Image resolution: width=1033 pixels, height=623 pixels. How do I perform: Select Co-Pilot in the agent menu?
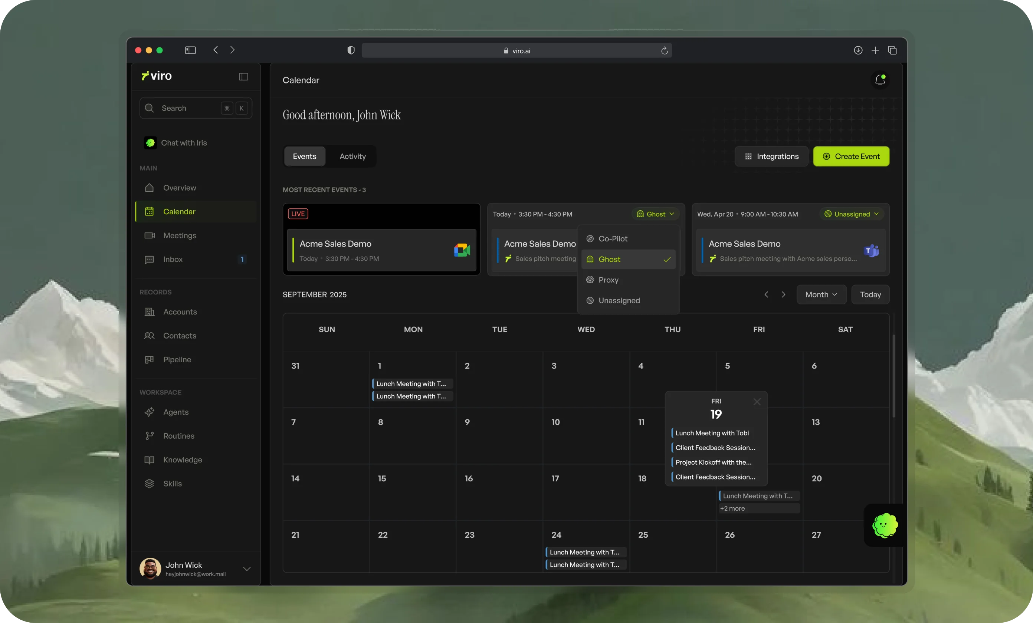(x=628, y=239)
